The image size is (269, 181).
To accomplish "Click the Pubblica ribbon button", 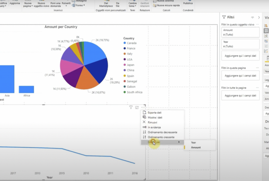I will click(188, 3).
